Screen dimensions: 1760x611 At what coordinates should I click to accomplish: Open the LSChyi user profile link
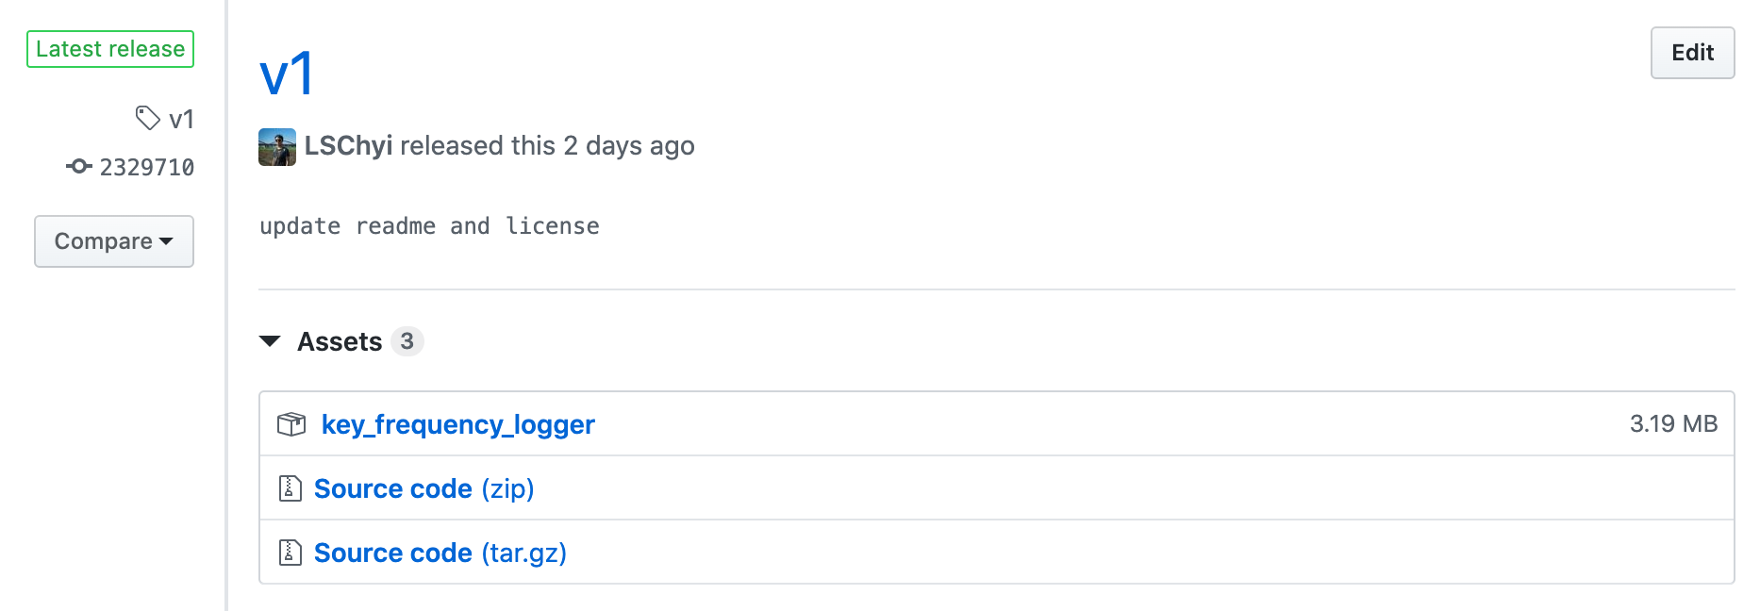coord(348,146)
